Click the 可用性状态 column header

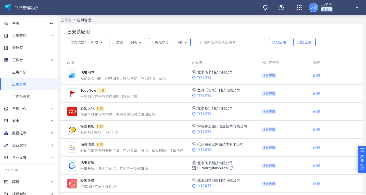click(270, 62)
